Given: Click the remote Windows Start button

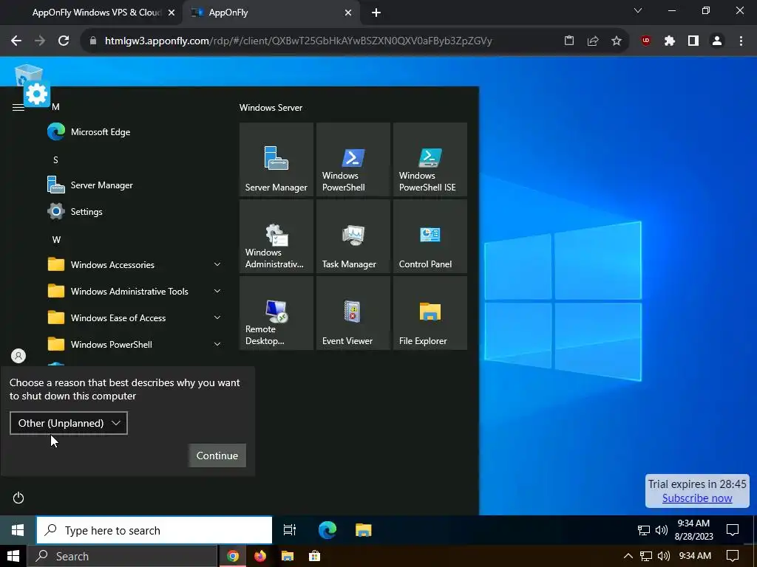Looking at the screenshot, I should 18,530.
